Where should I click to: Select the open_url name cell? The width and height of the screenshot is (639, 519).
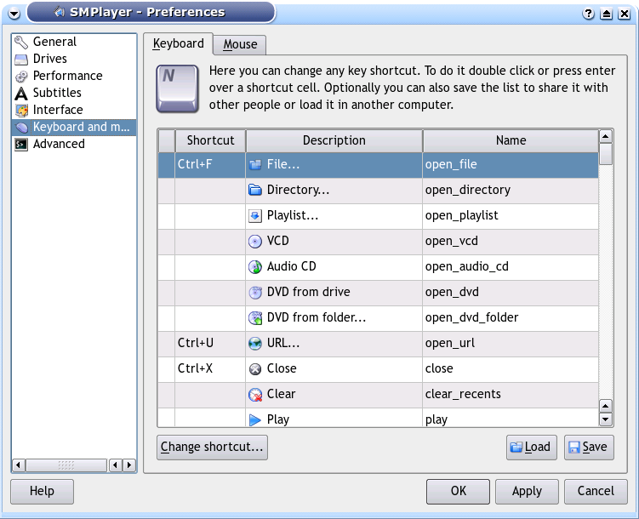(511, 344)
